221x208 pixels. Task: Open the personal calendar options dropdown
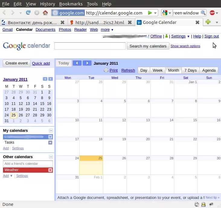click(x=50, y=137)
